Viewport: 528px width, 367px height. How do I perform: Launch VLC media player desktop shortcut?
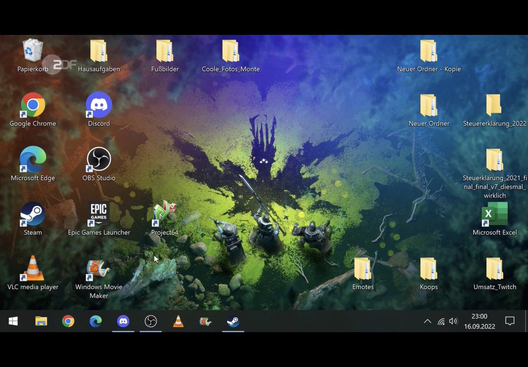click(x=33, y=268)
